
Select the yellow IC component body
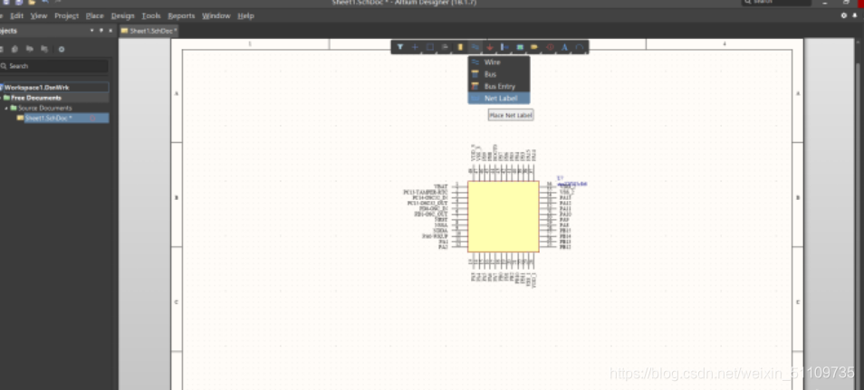503,216
